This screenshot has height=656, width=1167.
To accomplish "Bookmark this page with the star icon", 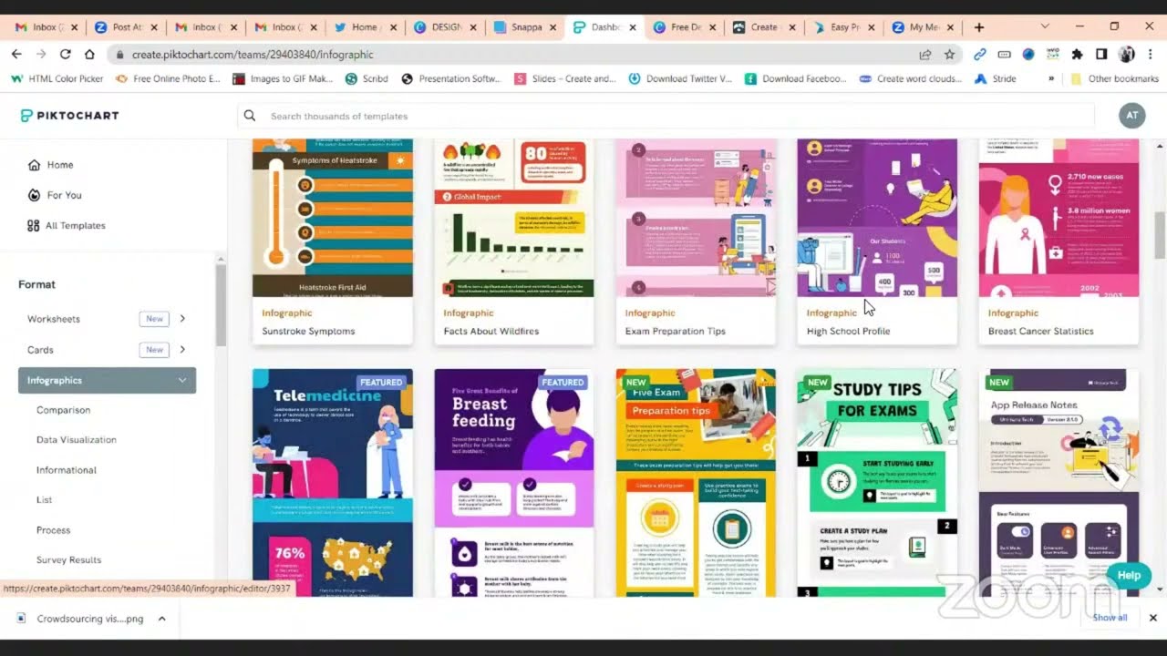I will (949, 55).
